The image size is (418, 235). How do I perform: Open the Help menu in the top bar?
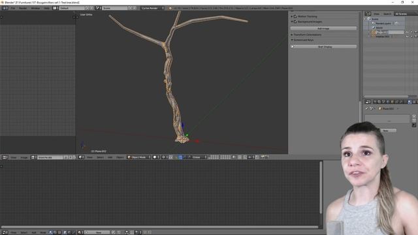(46, 8)
